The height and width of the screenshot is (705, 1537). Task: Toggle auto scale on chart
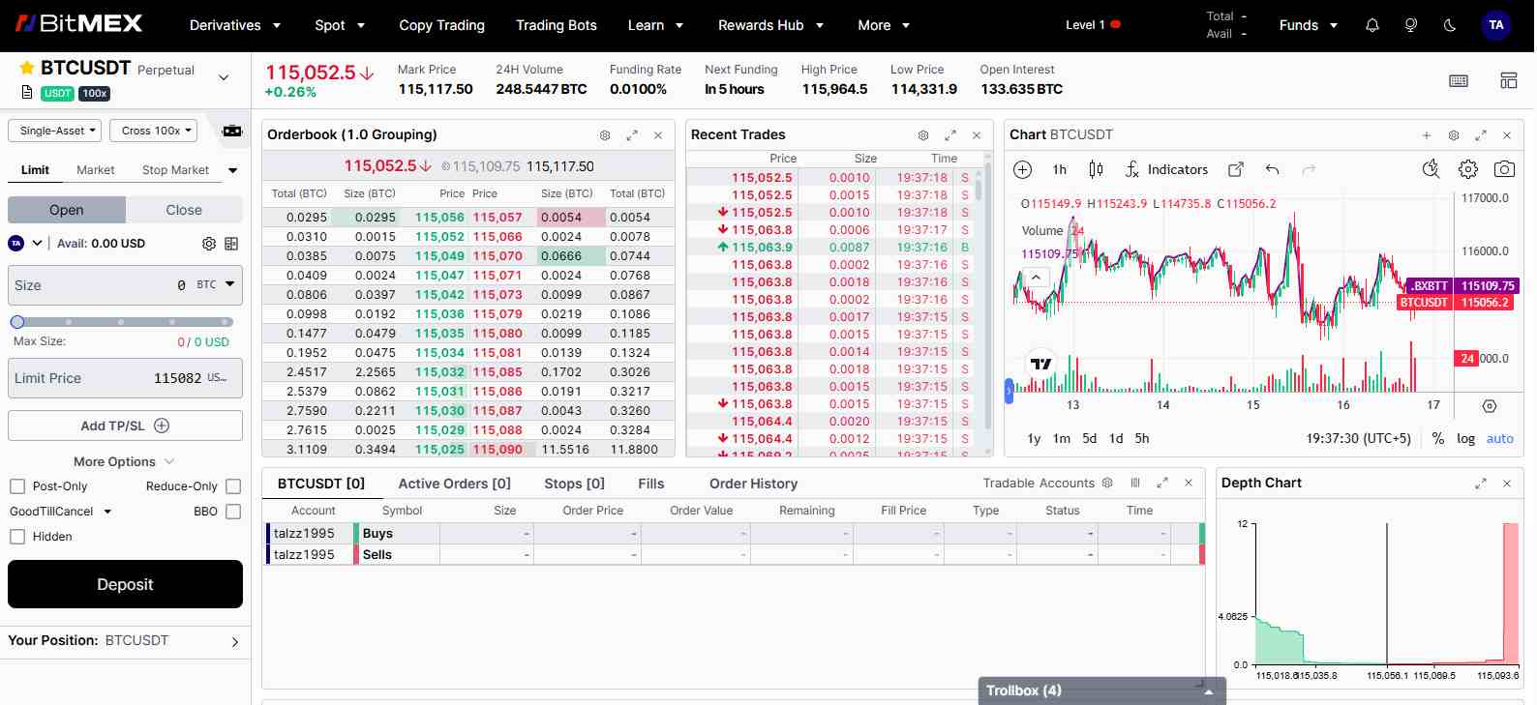click(1499, 439)
